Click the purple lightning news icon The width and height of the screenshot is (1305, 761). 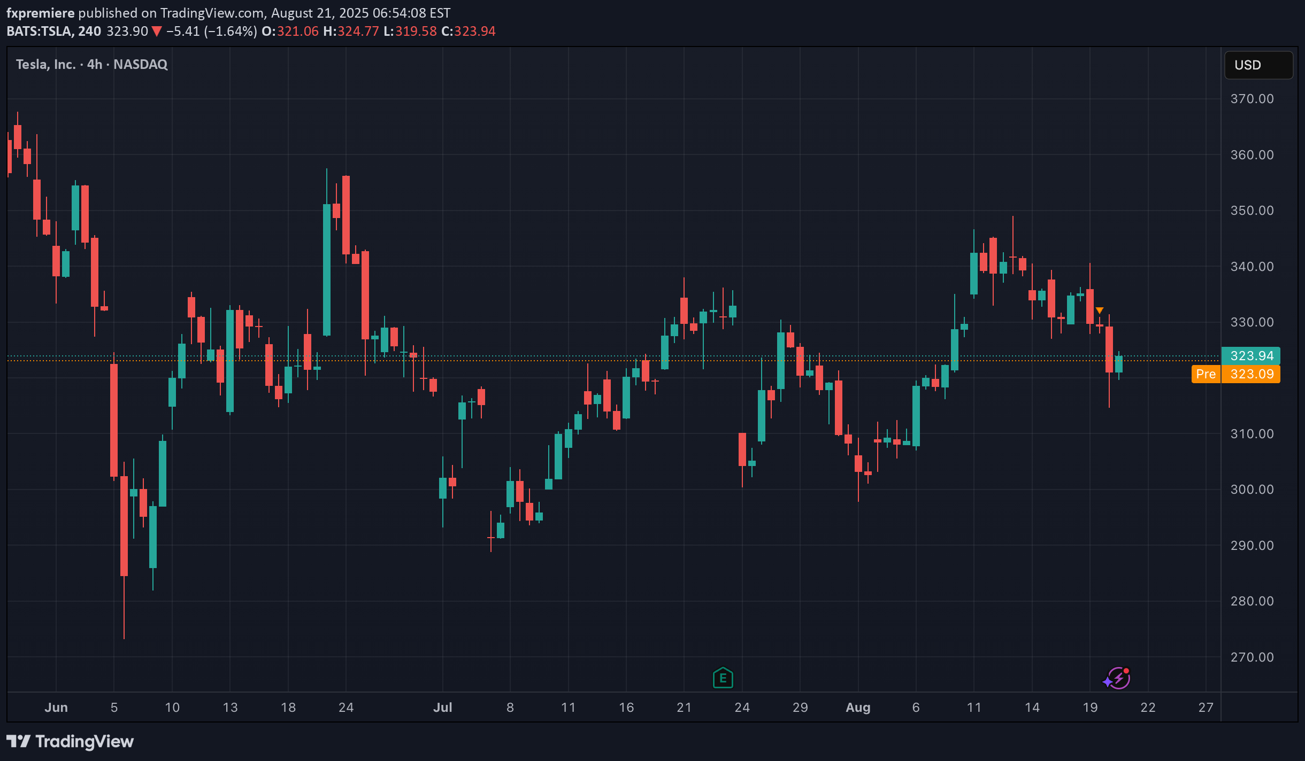point(1118,679)
